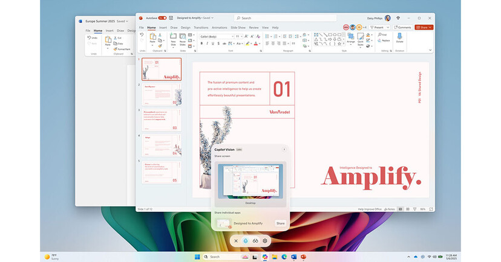Click Format Painter brush in PowerPoint
This screenshot has width=501, height=262.
click(x=160, y=46)
